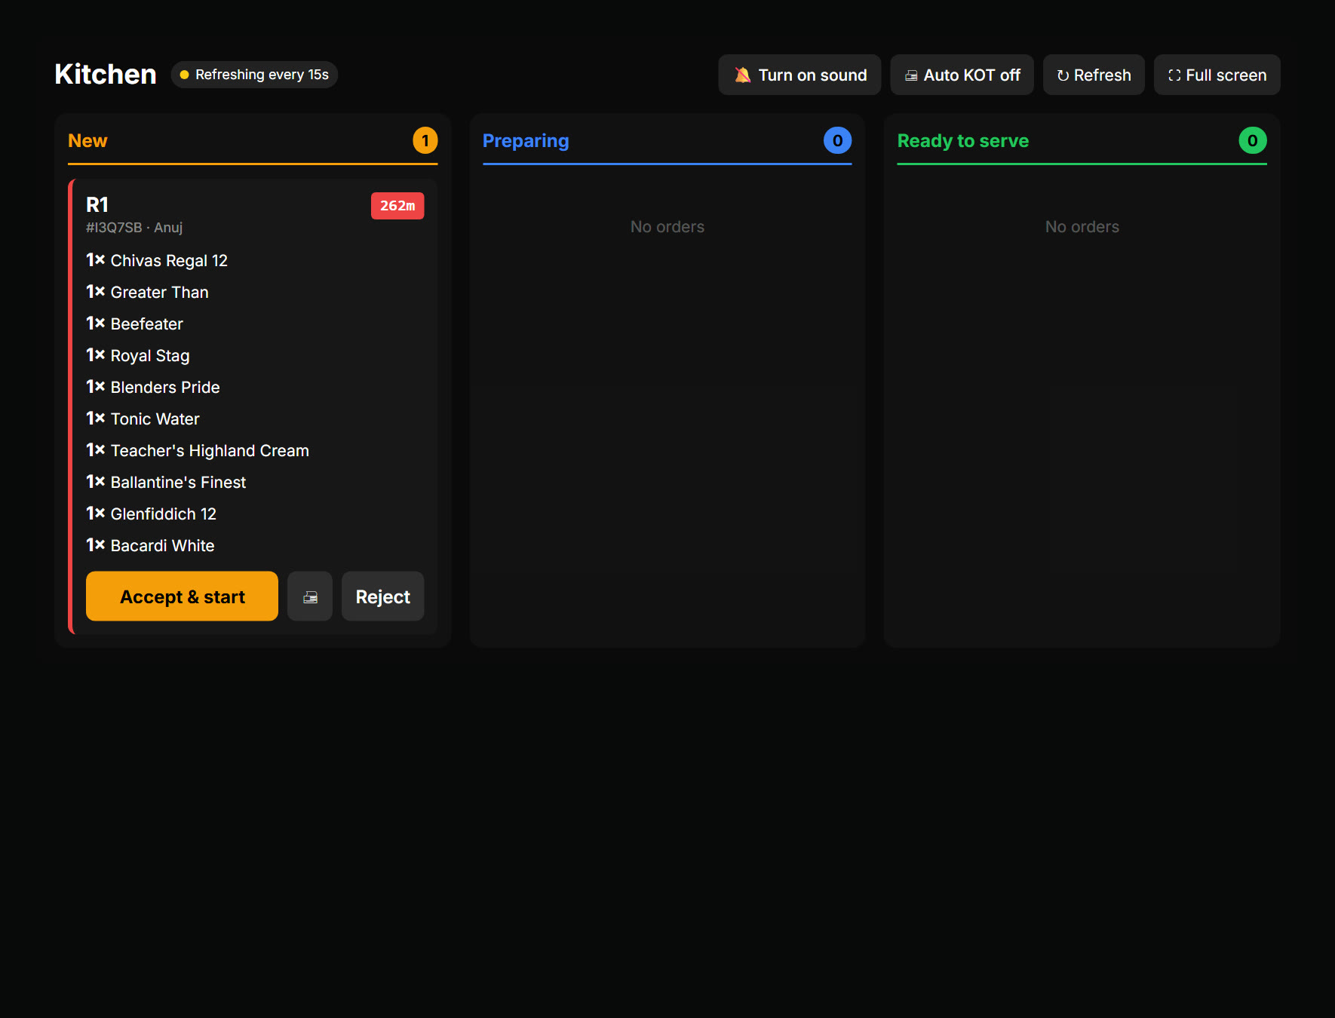
Task: Refresh the kitchen orders
Action: (x=1094, y=75)
